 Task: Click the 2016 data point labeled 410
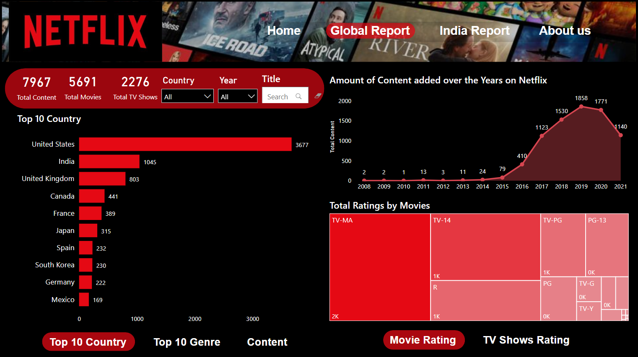point(522,164)
